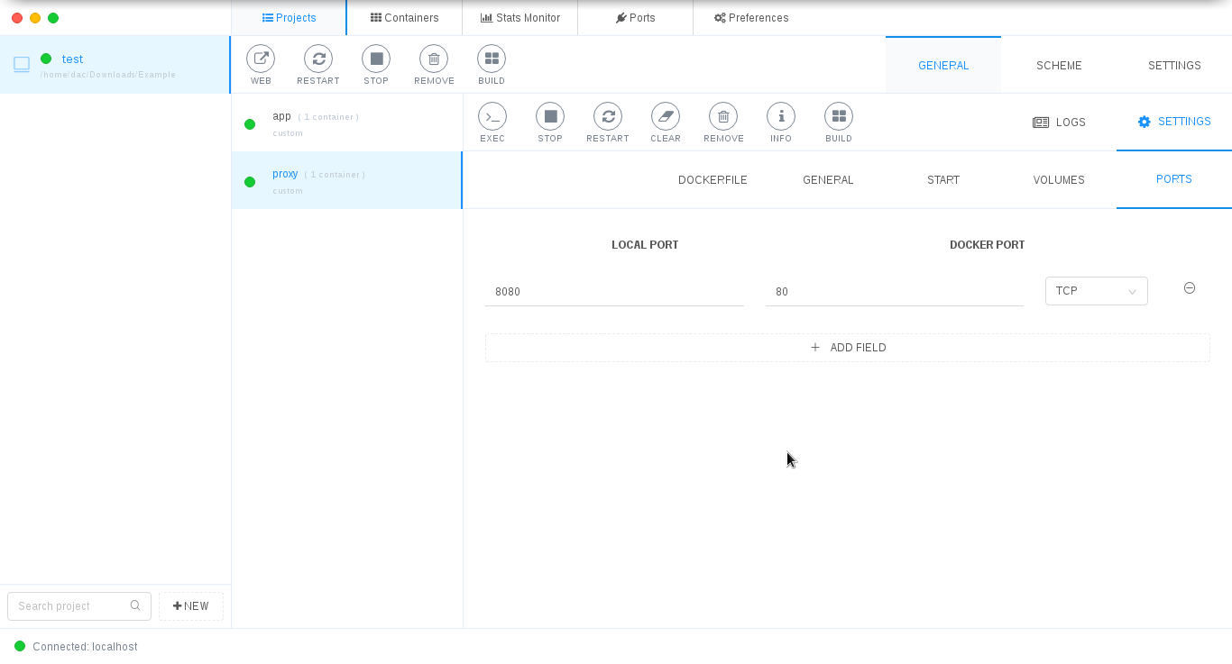Click the project Remove trash icon

(x=434, y=59)
